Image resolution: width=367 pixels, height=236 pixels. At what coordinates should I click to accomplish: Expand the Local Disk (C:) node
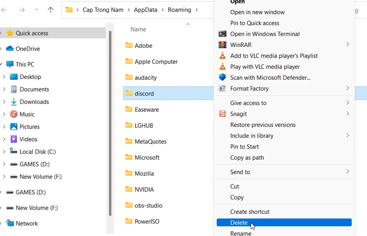click(x=4, y=152)
